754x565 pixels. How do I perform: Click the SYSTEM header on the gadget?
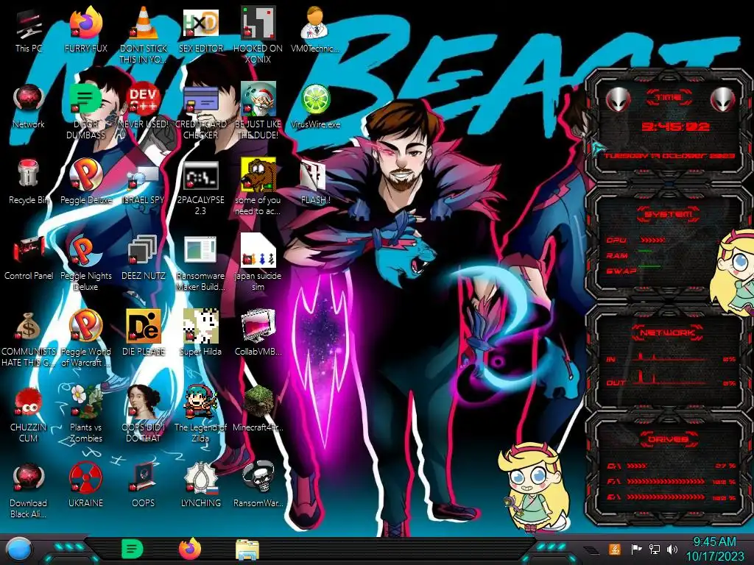(x=669, y=214)
